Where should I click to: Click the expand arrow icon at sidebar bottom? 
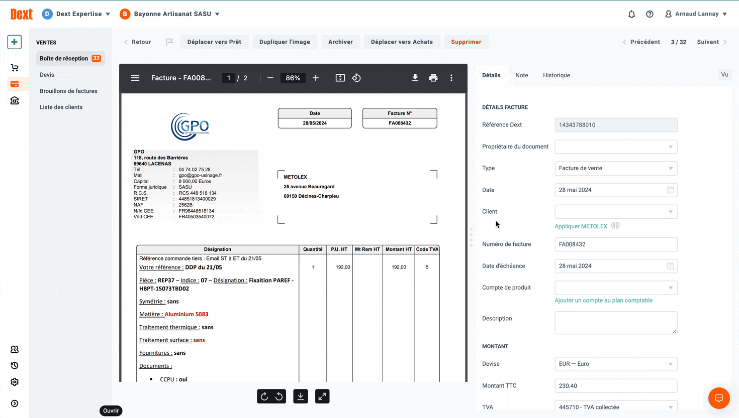click(x=15, y=403)
